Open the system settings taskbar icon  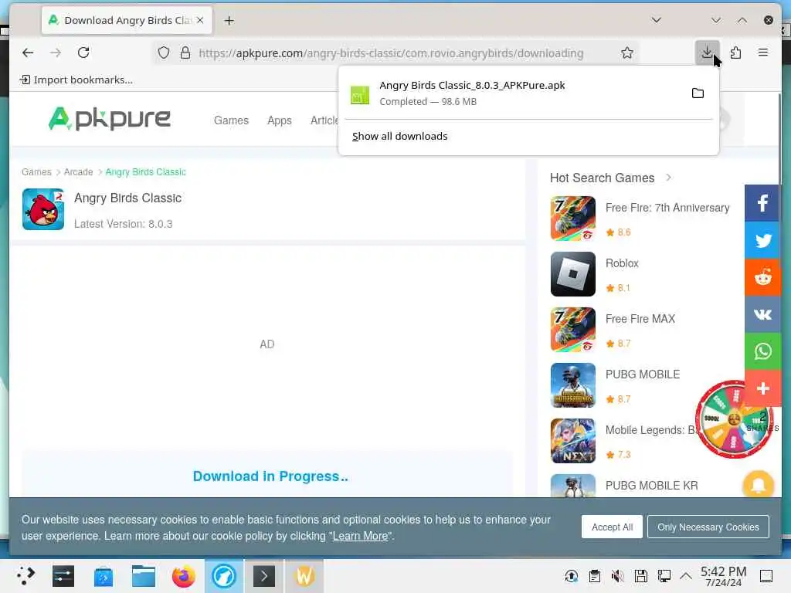pyautogui.click(x=63, y=576)
